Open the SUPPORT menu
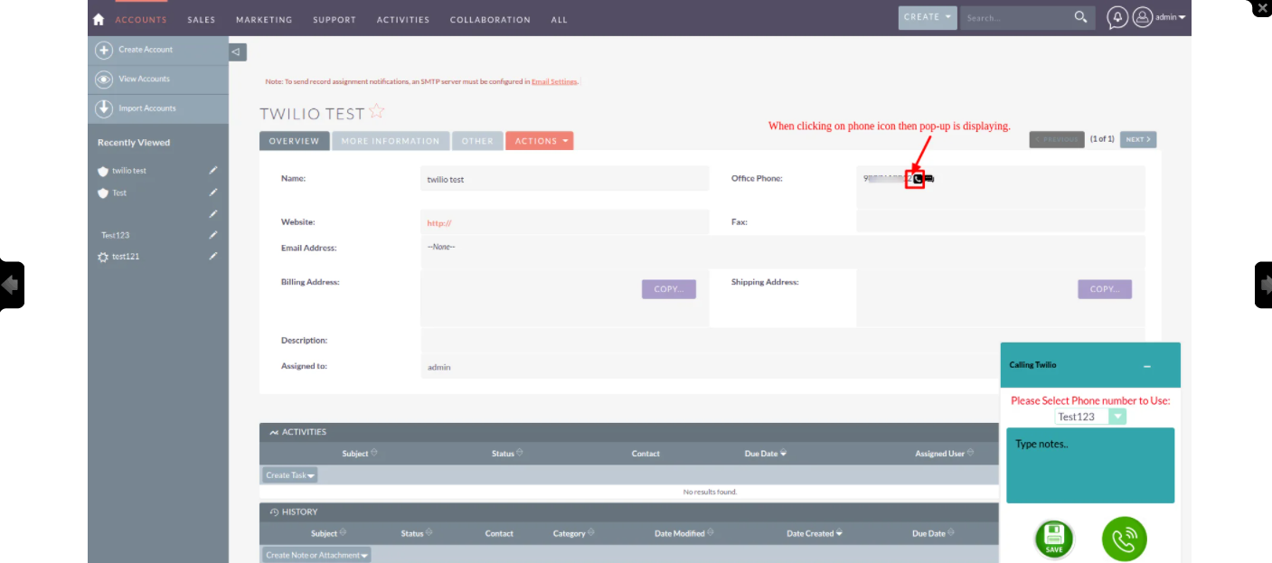1272x563 pixels. pyautogui.click(x=334, y=20)
